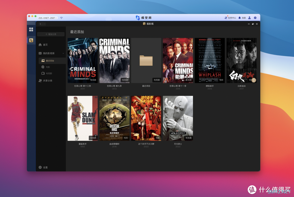This screenshot has height=197, width=294.
Task: Open the Slam Dunk 灌篮高手 poster
Action: 82,118
